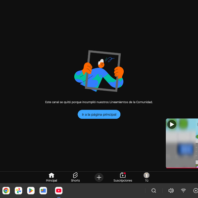Open the volume speaker control
198x198 pixels.
(x=171, y=191)
